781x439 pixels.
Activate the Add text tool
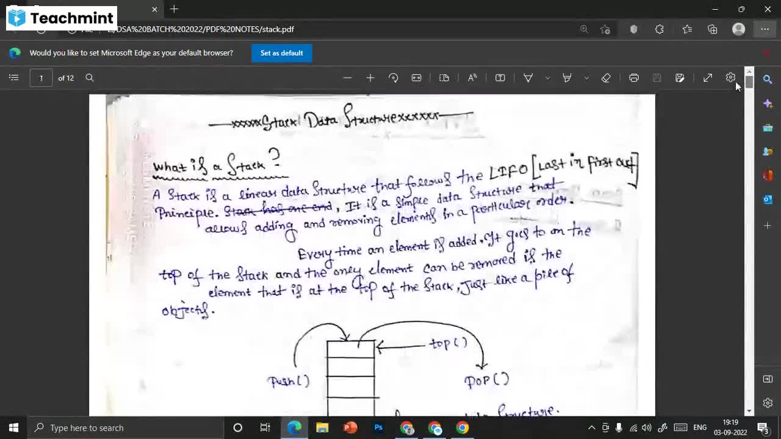pyautogui.click(x=500, y=77)
